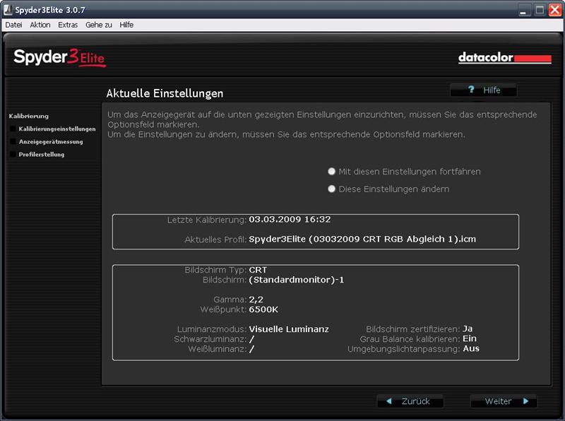Click the calibration date 03.03.2009 16:32
This screenshot has width=565, height=421.
point(290,219)
